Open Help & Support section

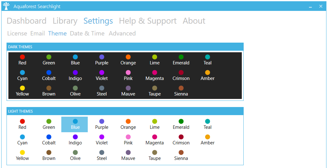click(x=148, y=21)
